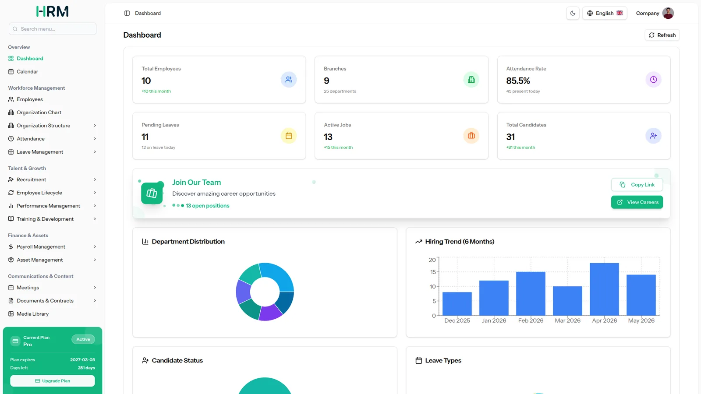Click the Employees people icon in sidebar

pyautogui.click(x=11, y=99)
